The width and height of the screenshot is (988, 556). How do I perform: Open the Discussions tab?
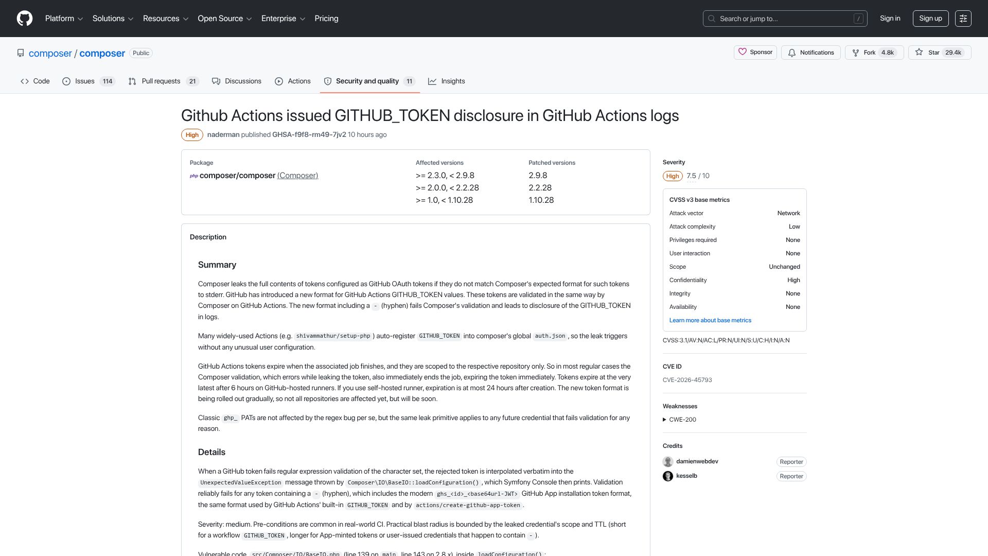(x=237, y=81)
